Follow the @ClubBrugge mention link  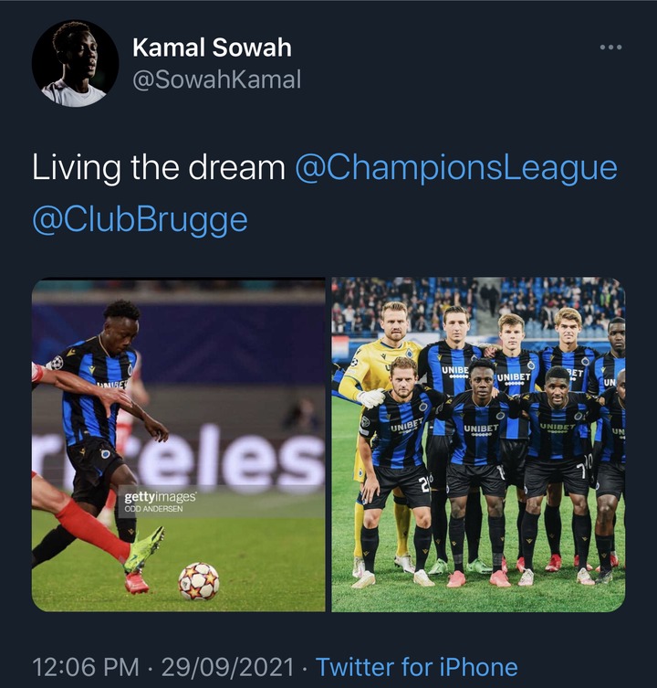click(x=141, y=220)
